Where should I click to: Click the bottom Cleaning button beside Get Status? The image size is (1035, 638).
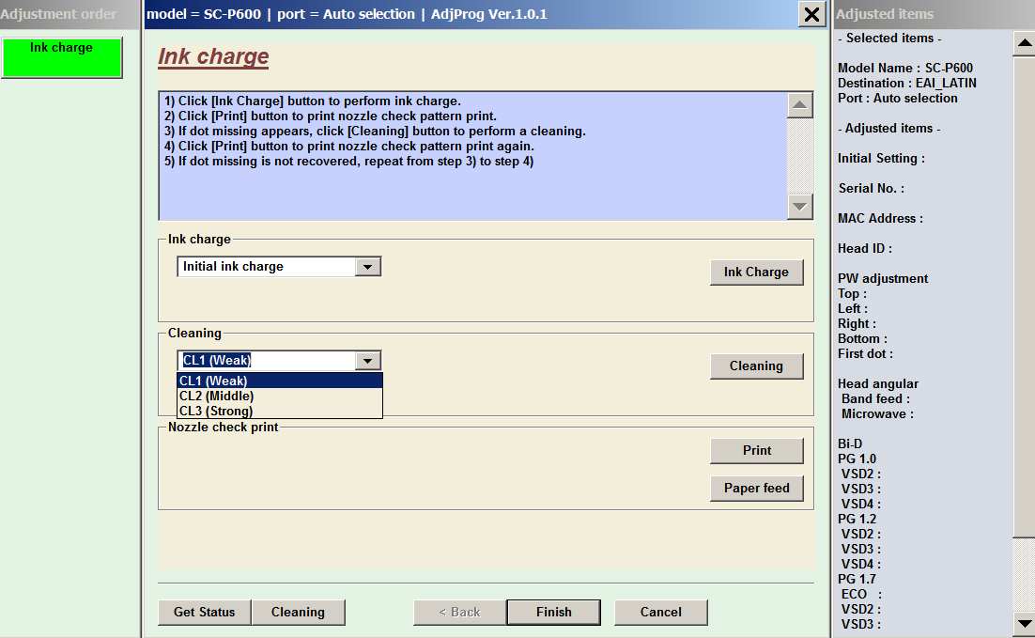[x=299, y=613]
